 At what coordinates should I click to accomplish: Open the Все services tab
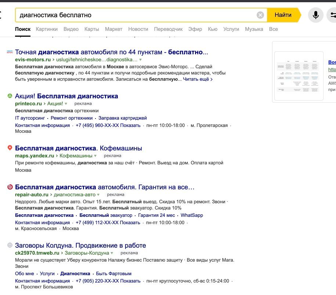(x=274, y=29)
